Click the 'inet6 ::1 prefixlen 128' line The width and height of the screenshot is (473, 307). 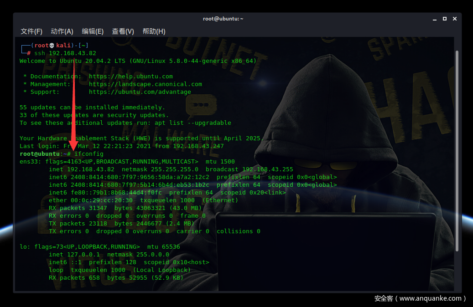pyautogui.click(x=129, y=262)
